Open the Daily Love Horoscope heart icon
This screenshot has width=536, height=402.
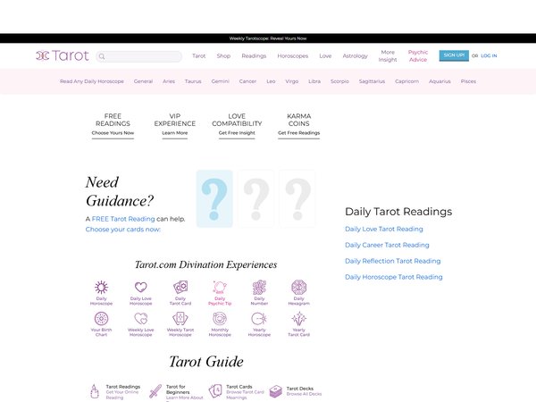click(141, 287)
